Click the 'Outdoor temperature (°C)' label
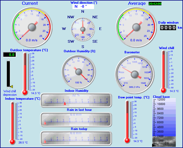The image size is (183, 148). 29,50
